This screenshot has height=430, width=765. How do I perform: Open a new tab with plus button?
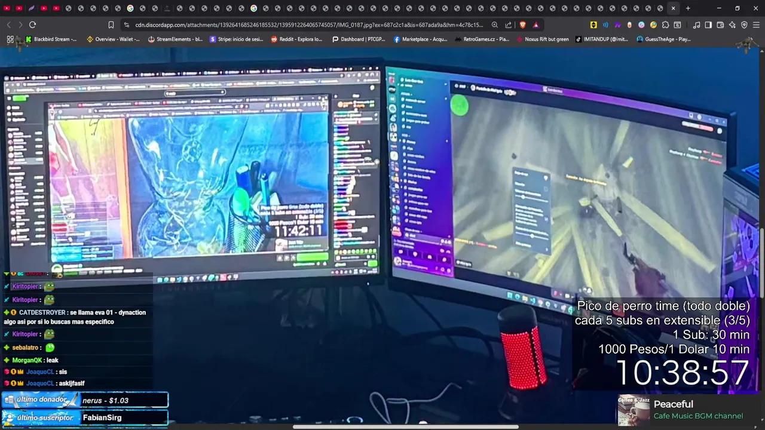coord(688,8)
